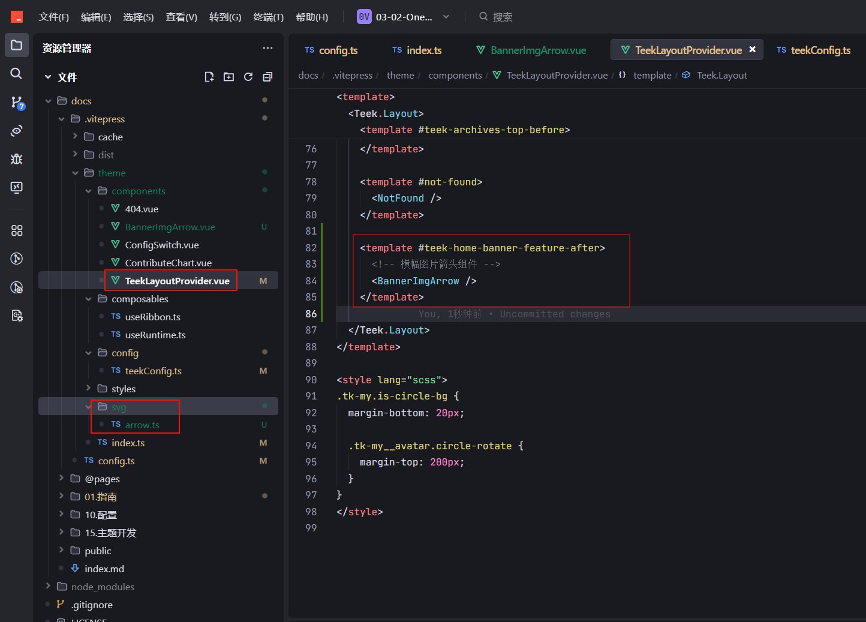Screen dimensions: 866x622
Task: Expand the styles folder
Action: tap(88, 389)
